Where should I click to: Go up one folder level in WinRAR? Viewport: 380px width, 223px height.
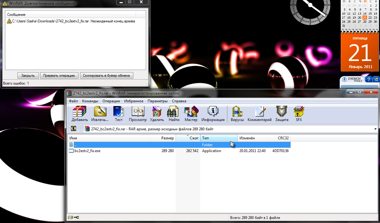[x=74, y=129]
